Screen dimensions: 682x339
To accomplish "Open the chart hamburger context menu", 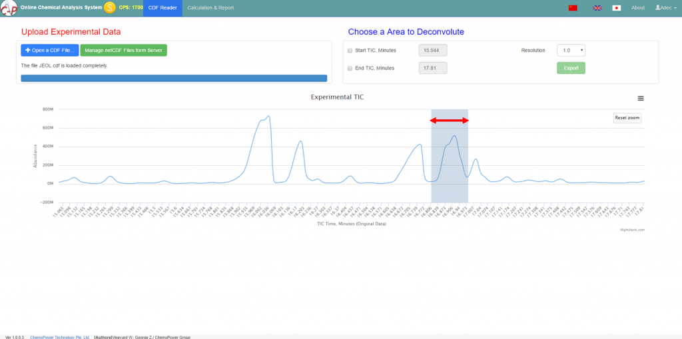I will (x=641, y=98).
